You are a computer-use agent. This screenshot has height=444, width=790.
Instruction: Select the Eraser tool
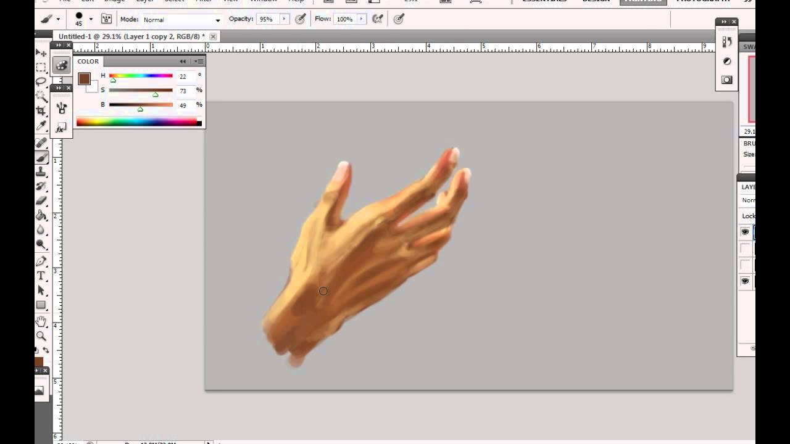pos(41,200)
